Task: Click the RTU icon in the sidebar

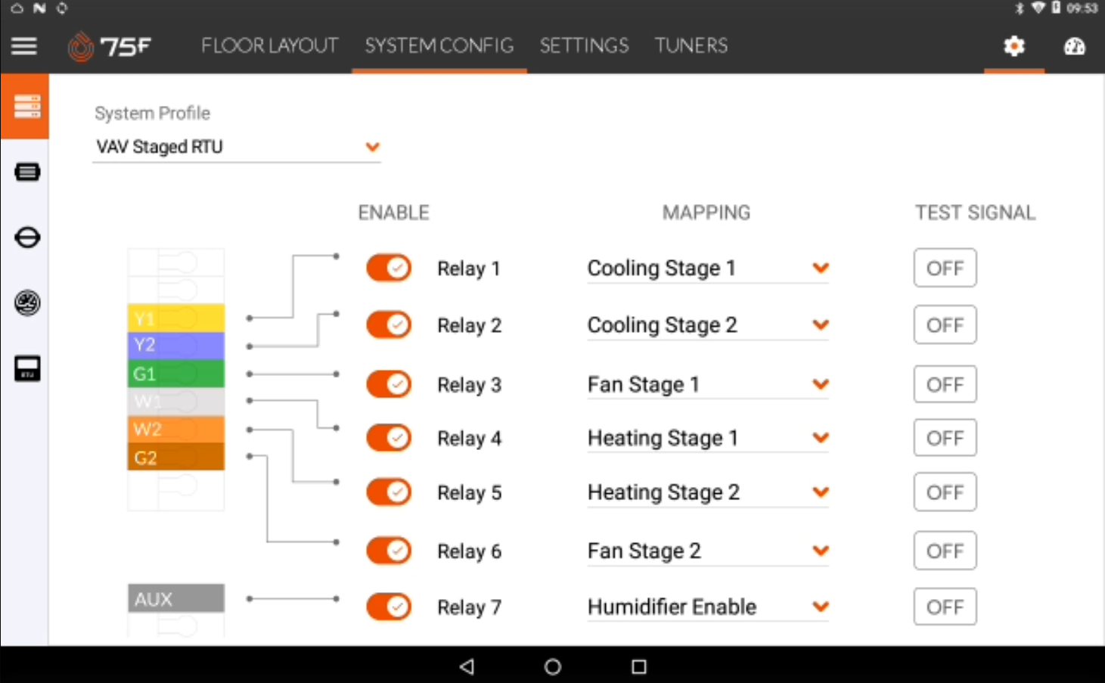Action: (x=26, y=368)
